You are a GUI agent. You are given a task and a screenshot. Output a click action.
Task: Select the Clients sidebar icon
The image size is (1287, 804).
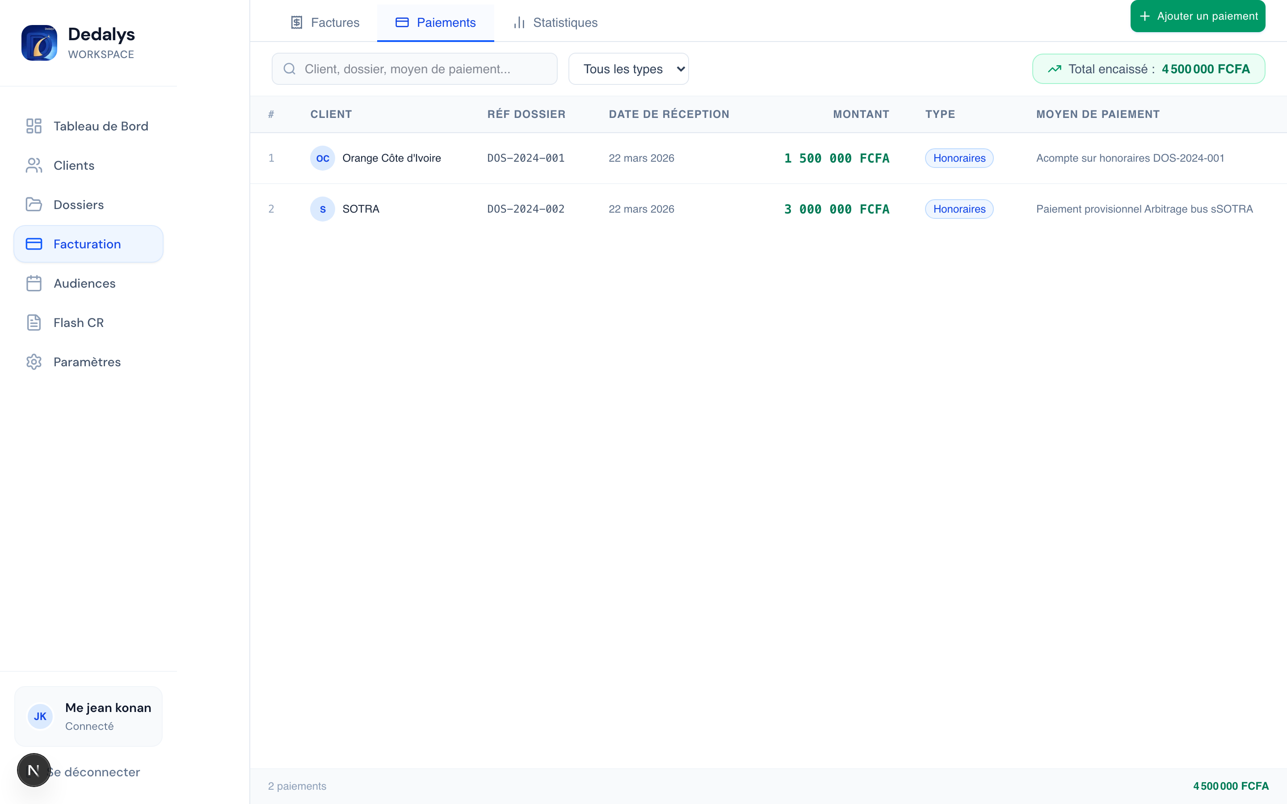coord(34,165)
